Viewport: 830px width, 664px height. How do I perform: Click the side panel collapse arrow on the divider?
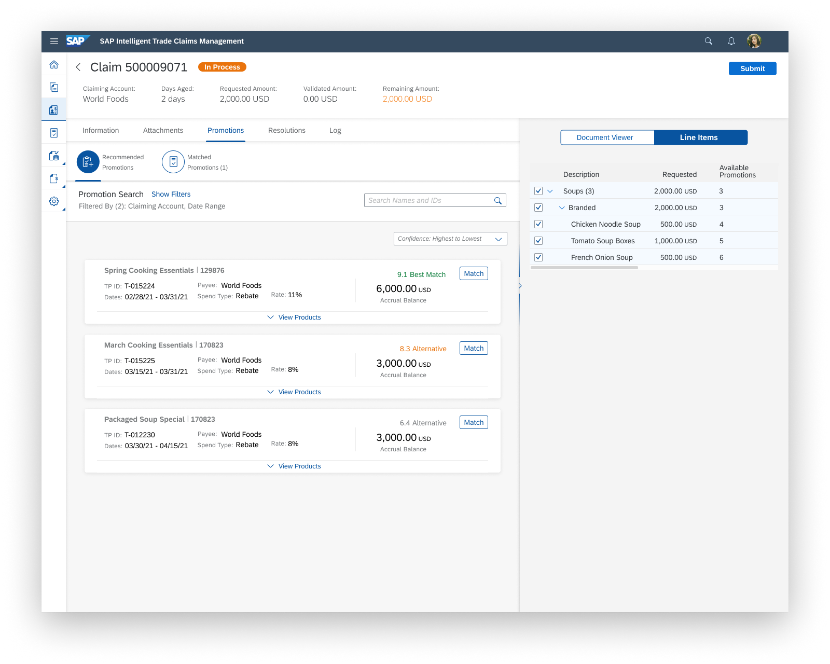click(x=520, y=286)
